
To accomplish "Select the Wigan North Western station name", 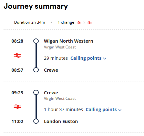I will 68,41.
